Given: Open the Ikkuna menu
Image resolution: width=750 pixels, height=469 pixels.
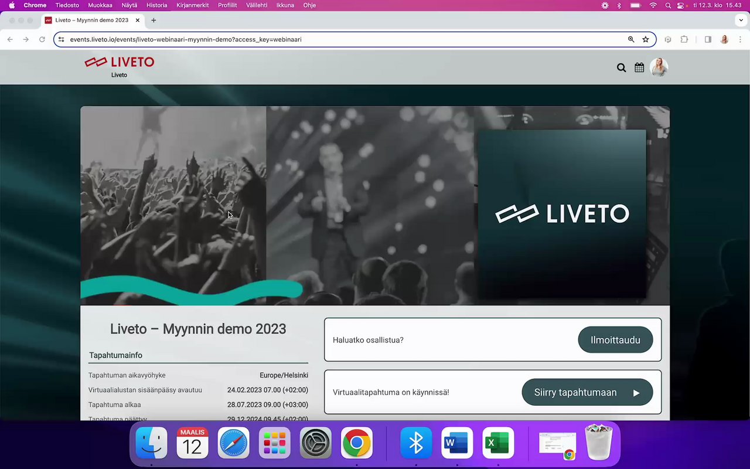Looking at the screenshot, I should 285,5.
